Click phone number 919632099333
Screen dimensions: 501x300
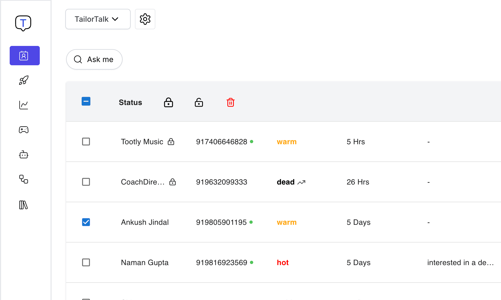point(221,182)
